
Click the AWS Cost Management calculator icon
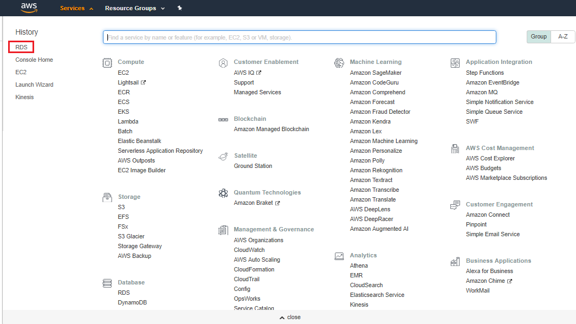click(x=455, y=148)
